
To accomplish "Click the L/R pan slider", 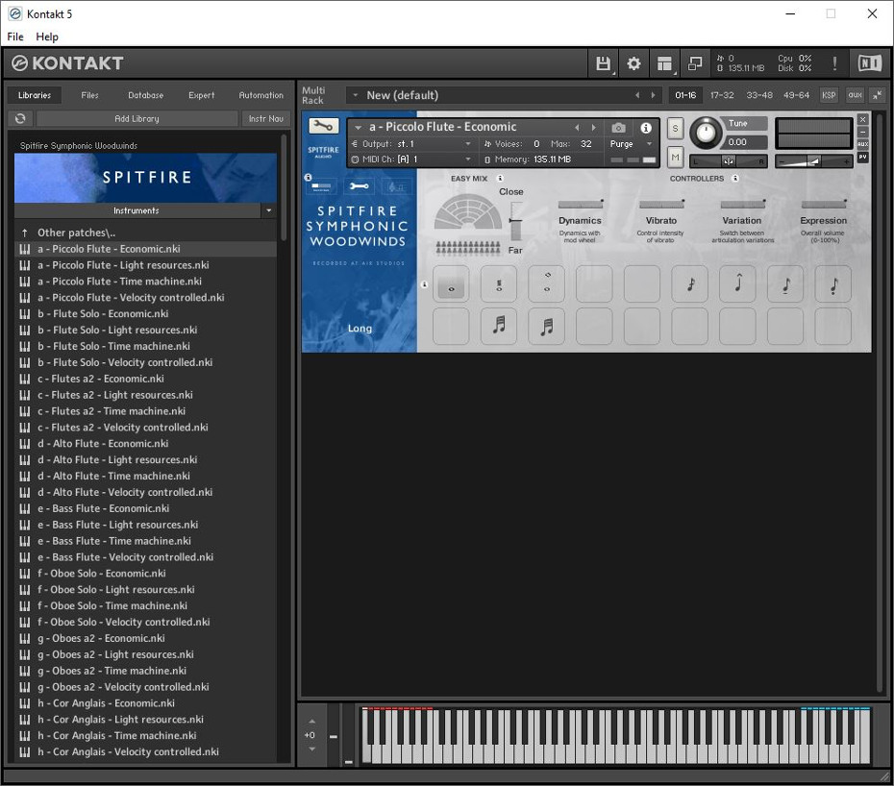I will [728, 161].
